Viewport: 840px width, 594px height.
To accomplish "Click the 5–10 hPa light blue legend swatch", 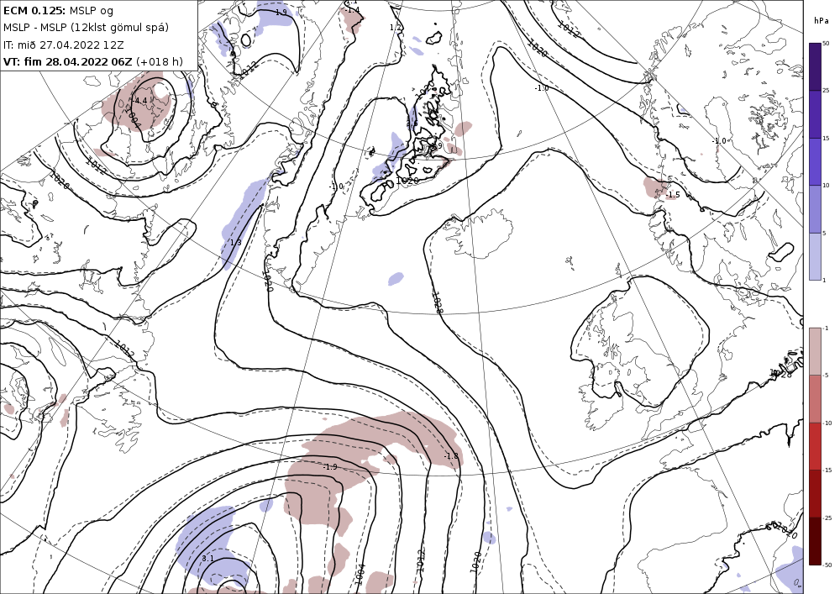I will click(x=815, y=209).
